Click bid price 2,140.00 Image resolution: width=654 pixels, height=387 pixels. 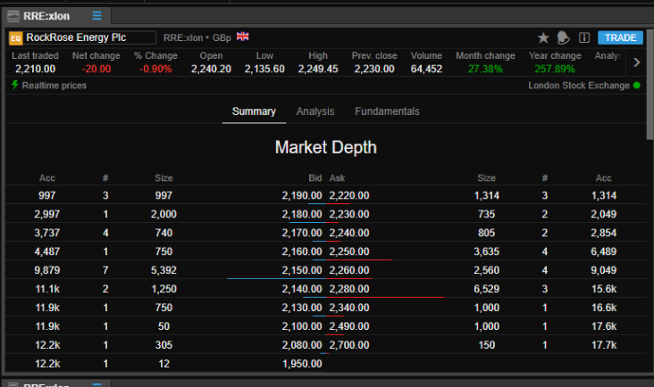coord(302,289)
